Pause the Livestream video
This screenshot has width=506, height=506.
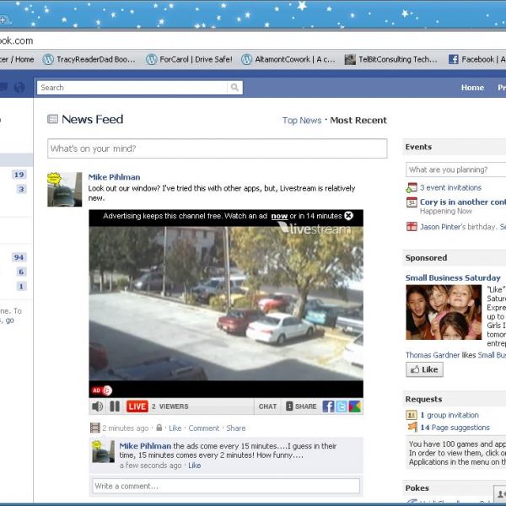point(115,406)
